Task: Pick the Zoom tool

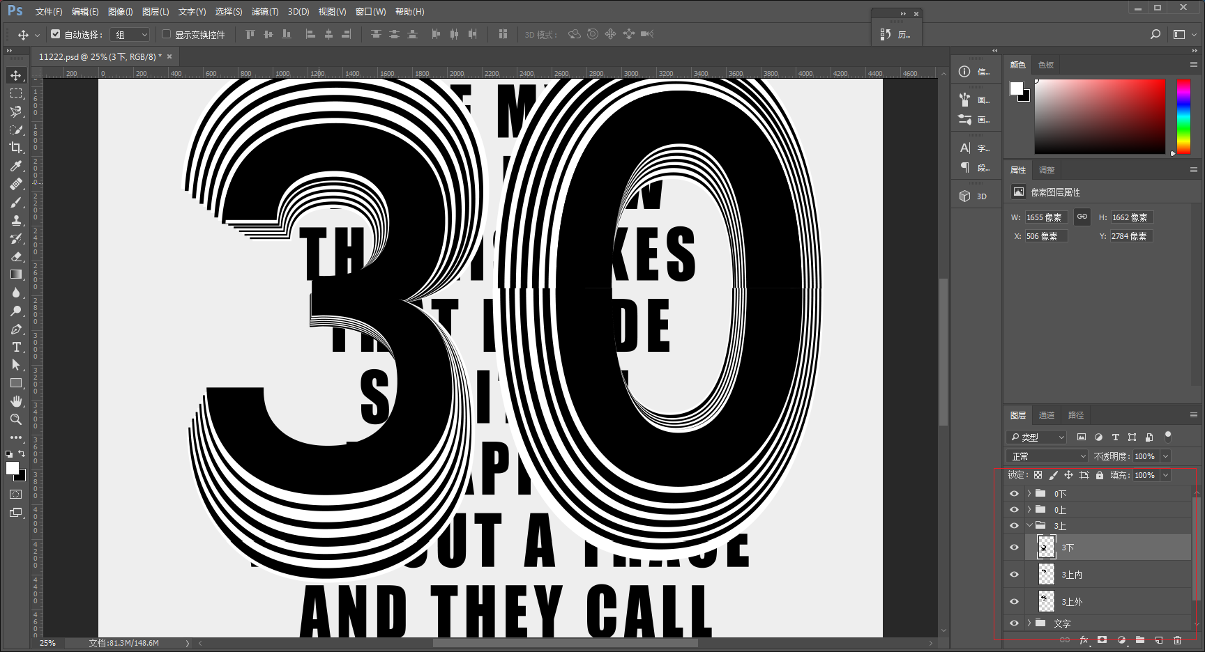Action: pos(16,419)
